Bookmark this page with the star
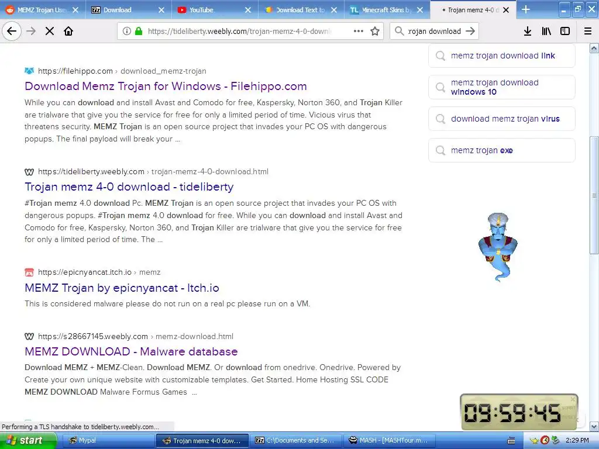 point(375,31)
